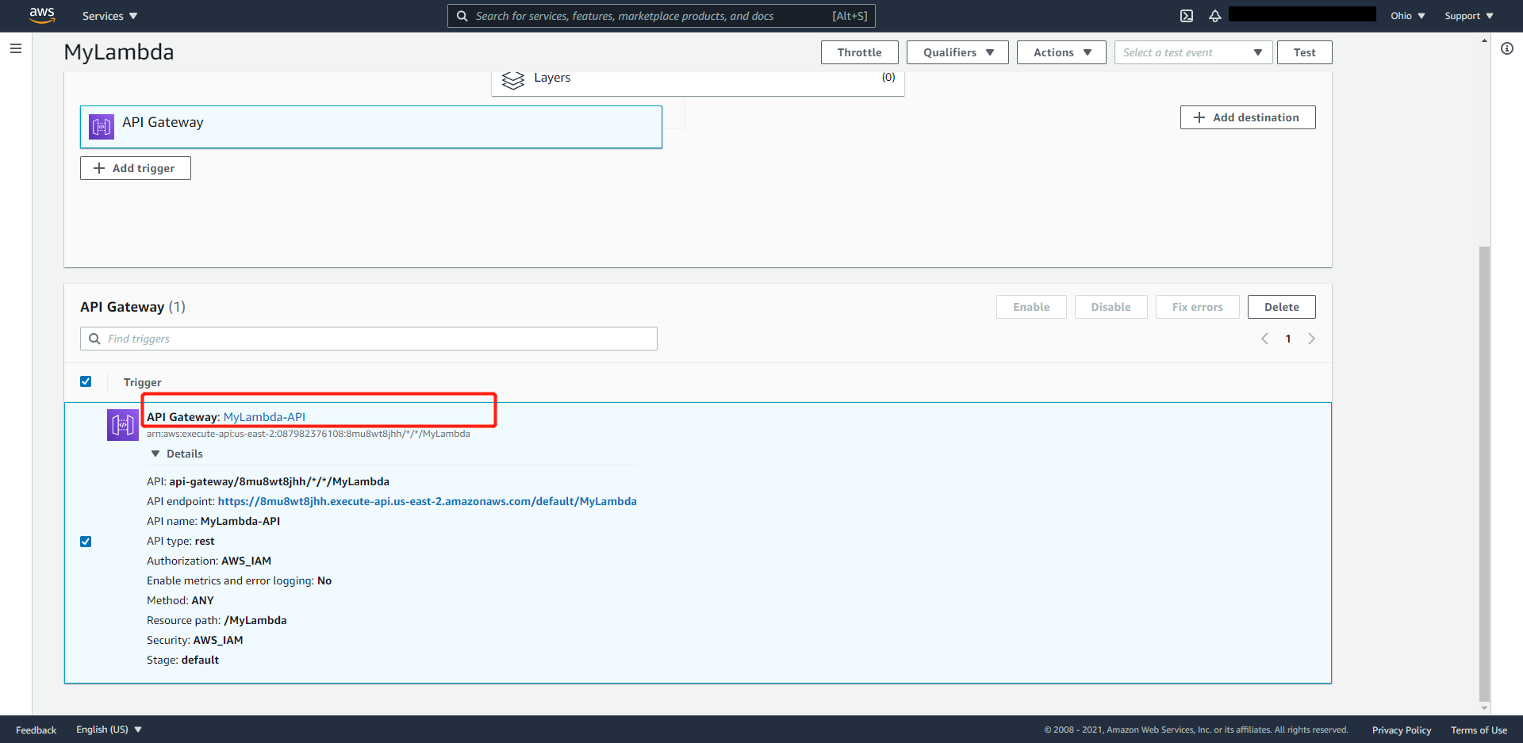Click the Add destination button

click(x=1247, y=117)
